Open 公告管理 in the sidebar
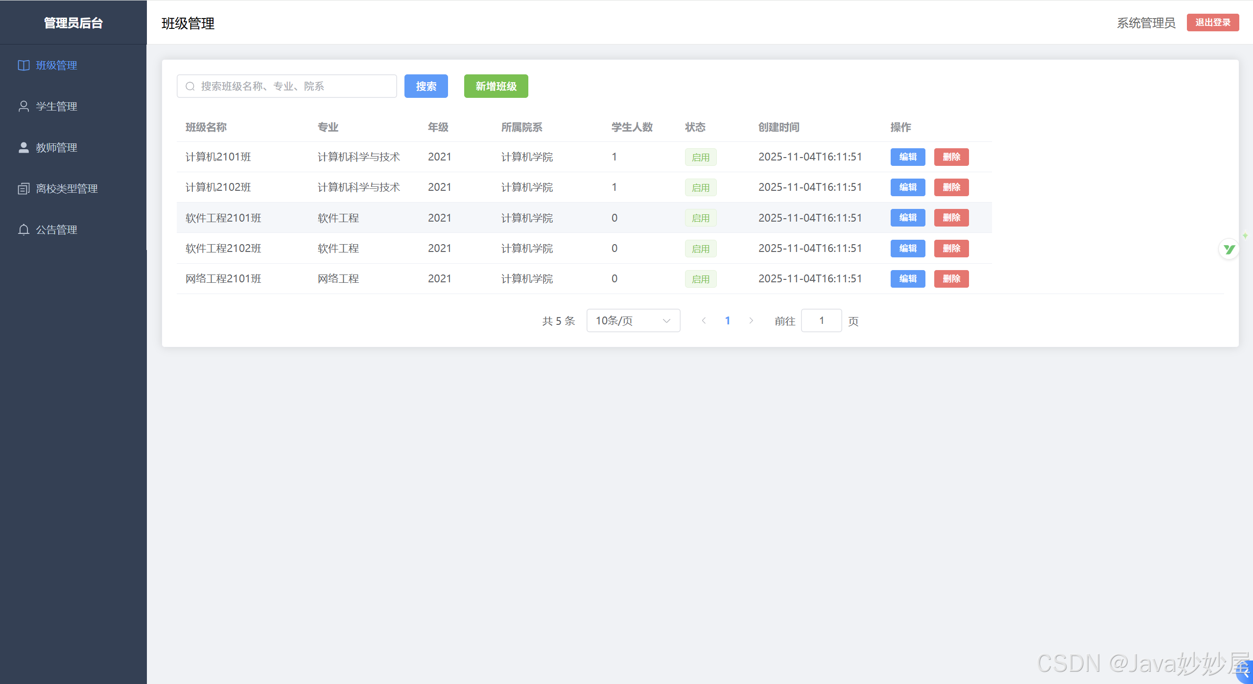This screenshot has height=684, width=1253. [x=73, y=230]
